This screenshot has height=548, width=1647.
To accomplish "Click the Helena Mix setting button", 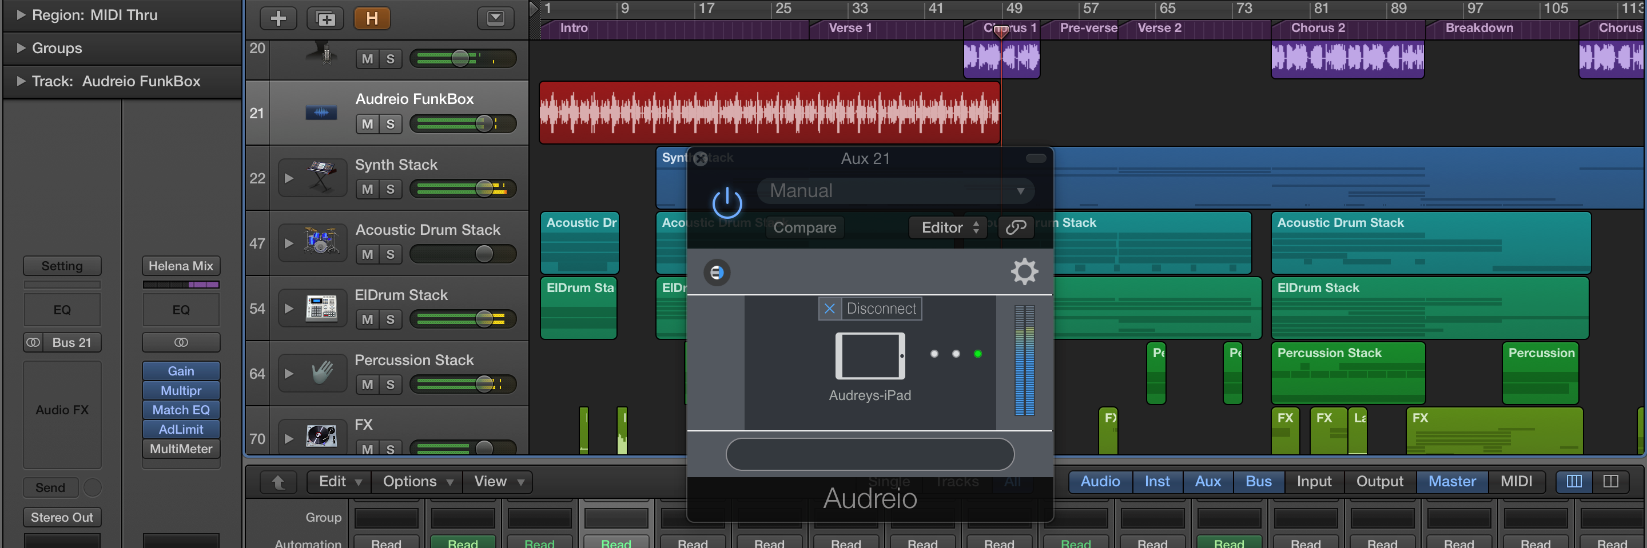I will point(181,266).
